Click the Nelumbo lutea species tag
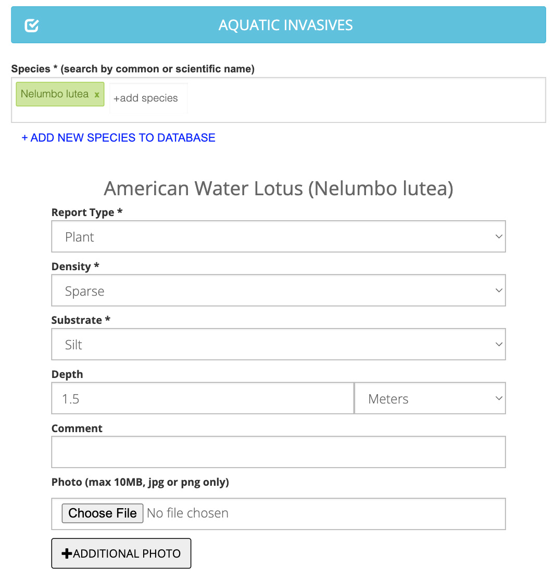The height and width of the screenshot is (580, 555). tap(55, 94)
